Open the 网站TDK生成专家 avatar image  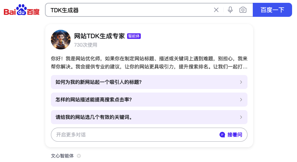coord(61,40)
